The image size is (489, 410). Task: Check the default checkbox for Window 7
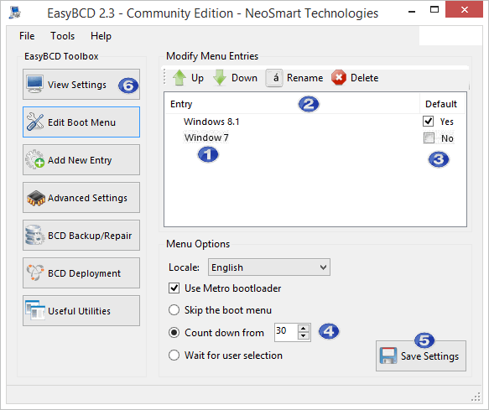click(x=429, y=138)
